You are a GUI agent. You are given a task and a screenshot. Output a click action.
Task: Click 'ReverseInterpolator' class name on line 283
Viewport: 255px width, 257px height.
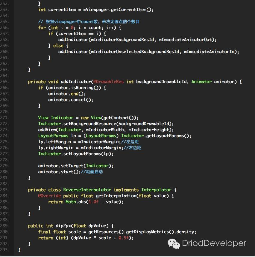tap(87, 190)
